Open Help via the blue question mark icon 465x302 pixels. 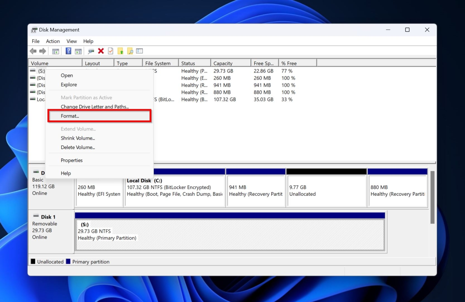(x=68, y=51)
